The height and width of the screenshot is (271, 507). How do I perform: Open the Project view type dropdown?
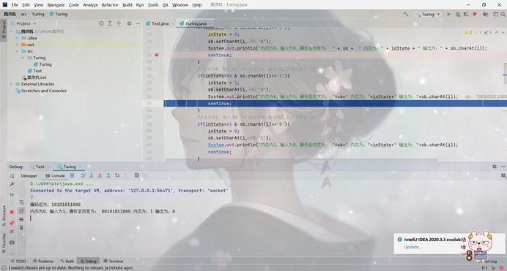click(26, 23)
